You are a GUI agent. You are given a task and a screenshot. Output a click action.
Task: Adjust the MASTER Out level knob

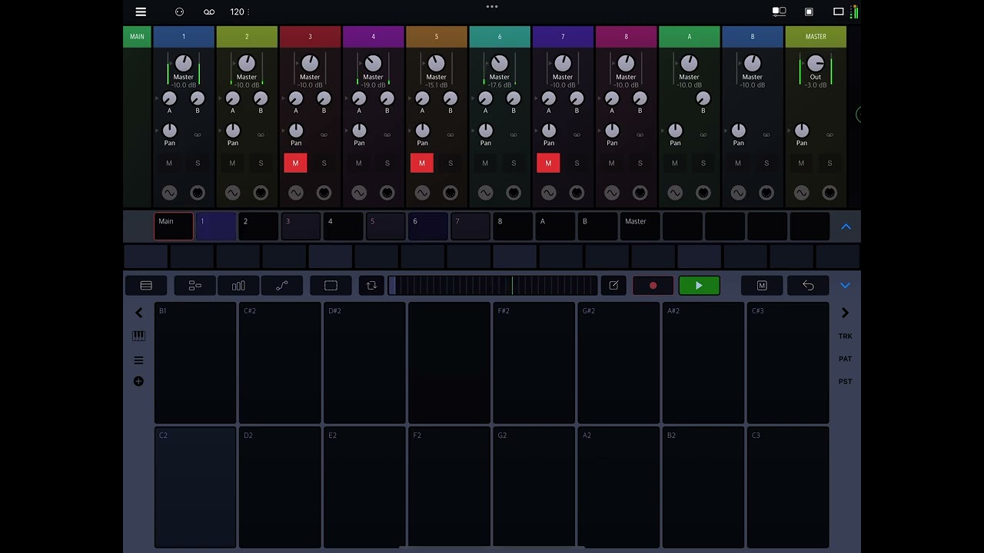click(816, 63)
